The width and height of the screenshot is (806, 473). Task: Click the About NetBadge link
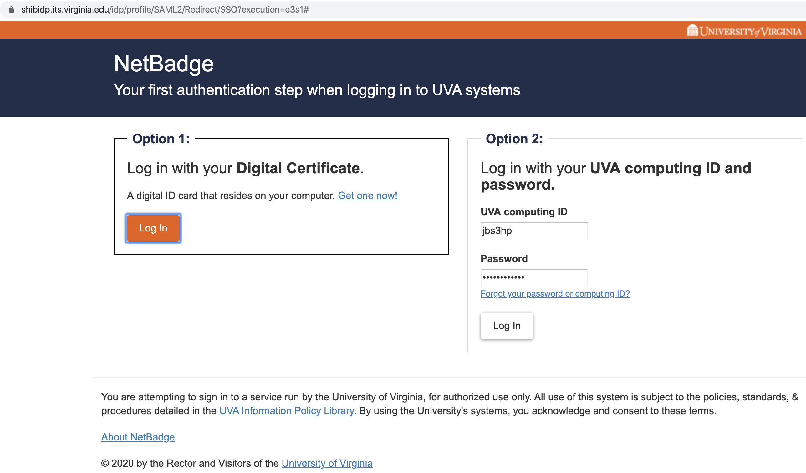click(x=137, y=436)
